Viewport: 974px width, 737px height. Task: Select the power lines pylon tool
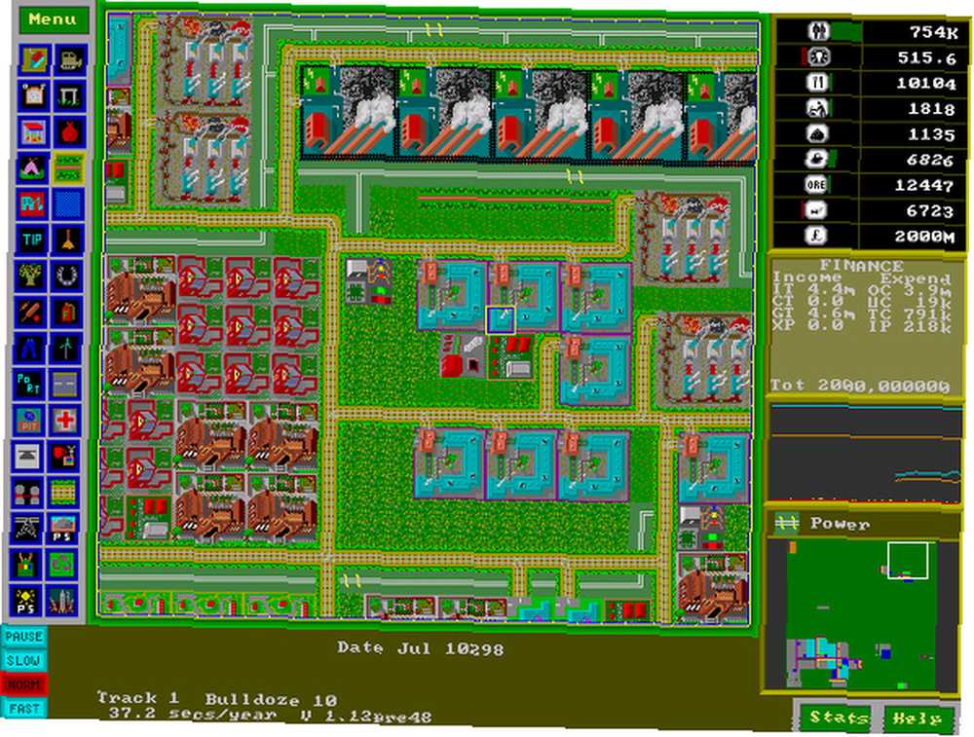(x=26, y=529)
